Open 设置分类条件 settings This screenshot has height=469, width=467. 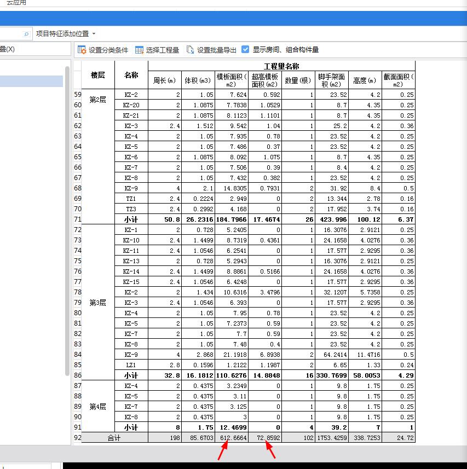point(102,50)
